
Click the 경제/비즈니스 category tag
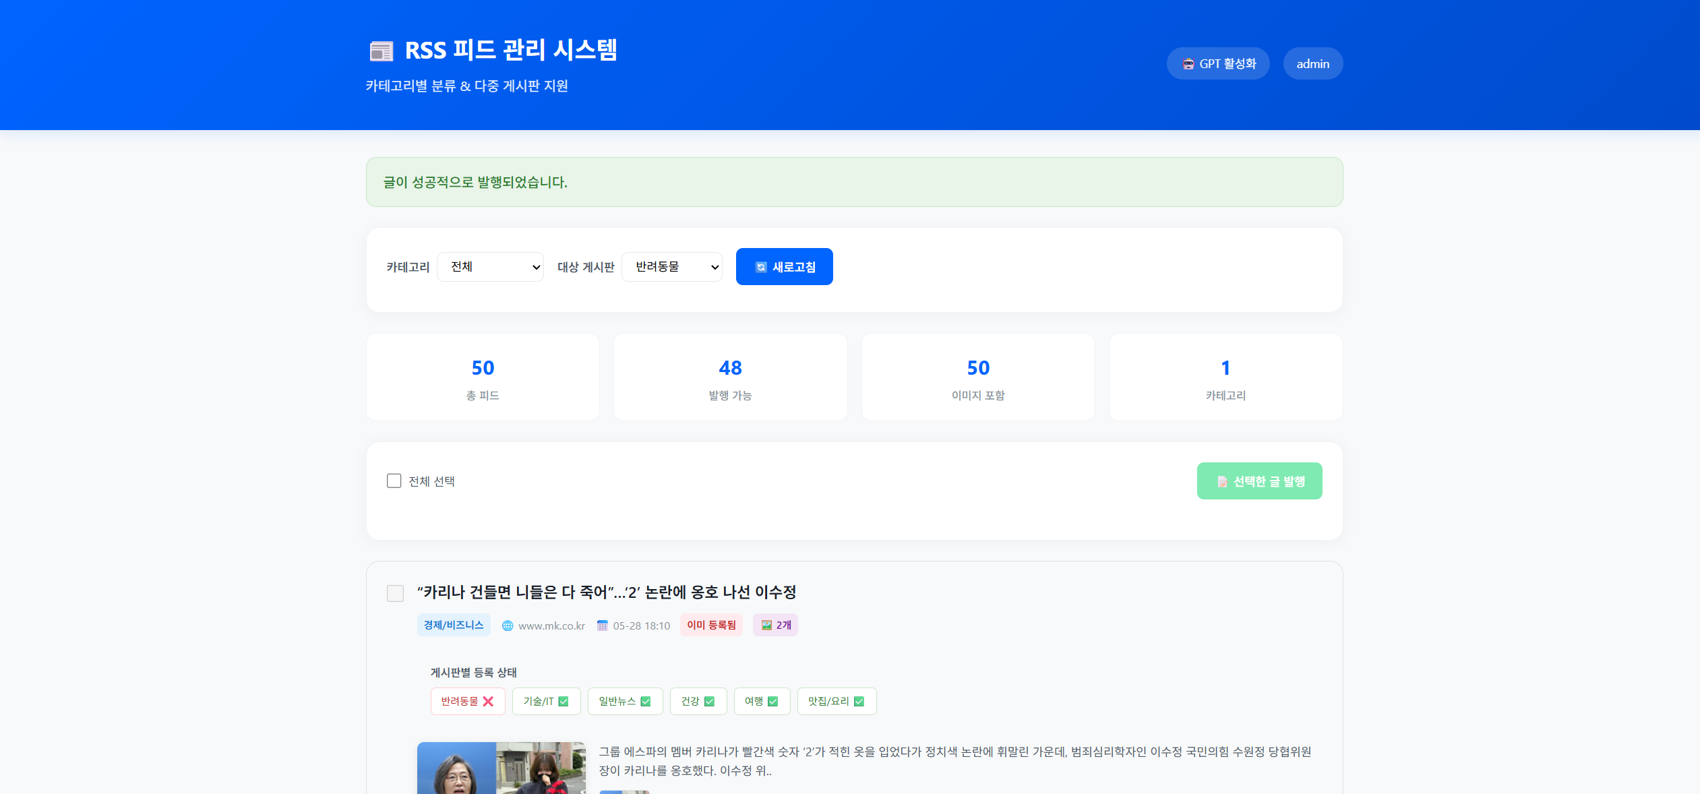pyautogui.click(x=454, y=625)
